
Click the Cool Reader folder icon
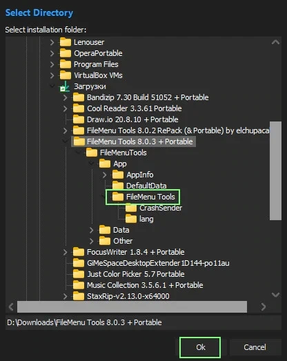pyautogui.click(x=79, y=108)
